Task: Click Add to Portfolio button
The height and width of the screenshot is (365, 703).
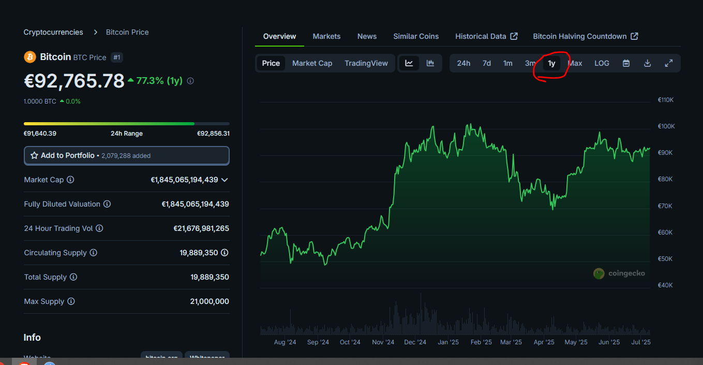Action: (x=127, y=155)
